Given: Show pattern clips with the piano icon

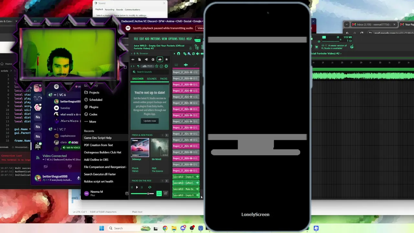Looking at the screenshot, I should pyautogui.click(x=176, y=65).
